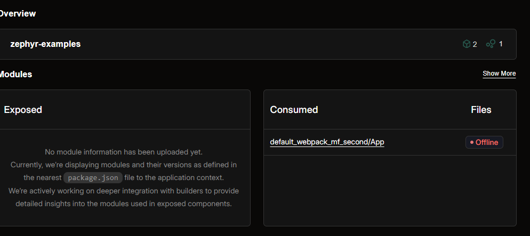Click the Offline status badge
Image resolution: width=530 pixels, height=236 pixels.
click(x=484, y=142)
